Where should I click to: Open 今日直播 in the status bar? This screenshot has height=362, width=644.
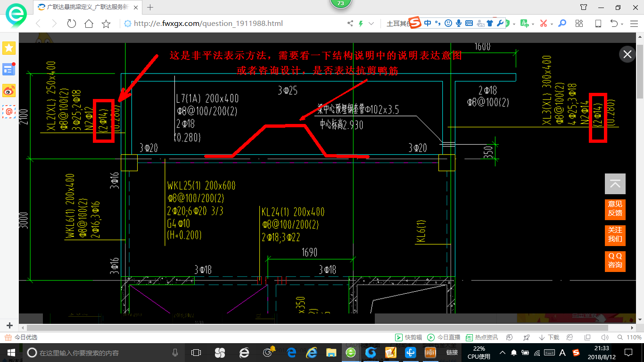pyautogui.click(x=444, y=337)
